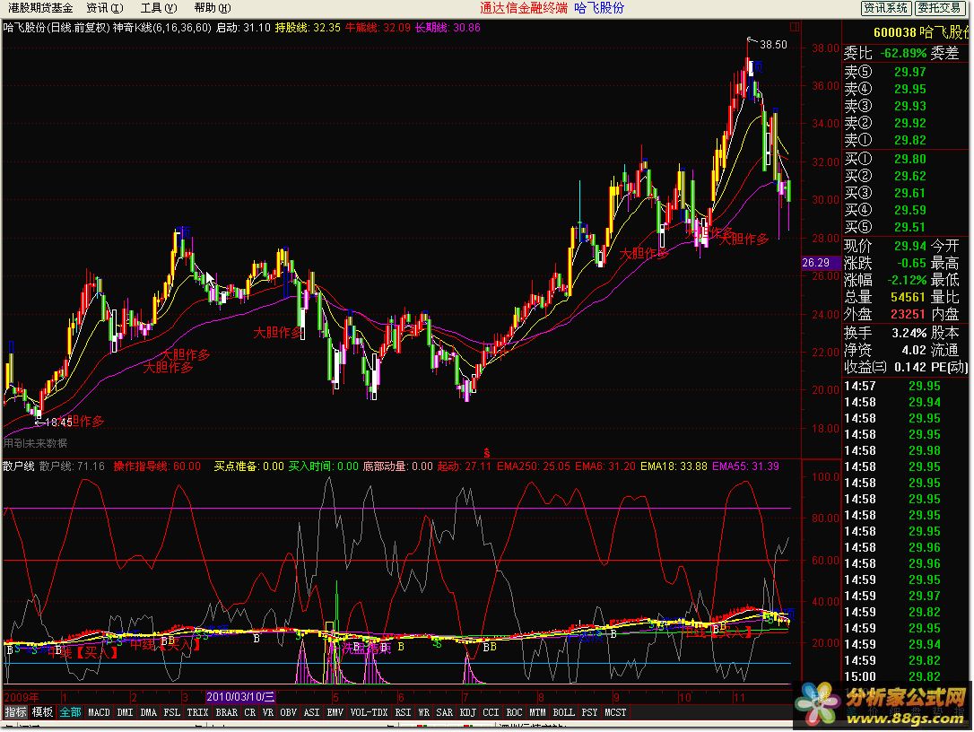The width and height of the screenshot is (974, 732).
Task: Click the 散户线 indicator title
Action: pyautogui.click(x=18, y=466)
